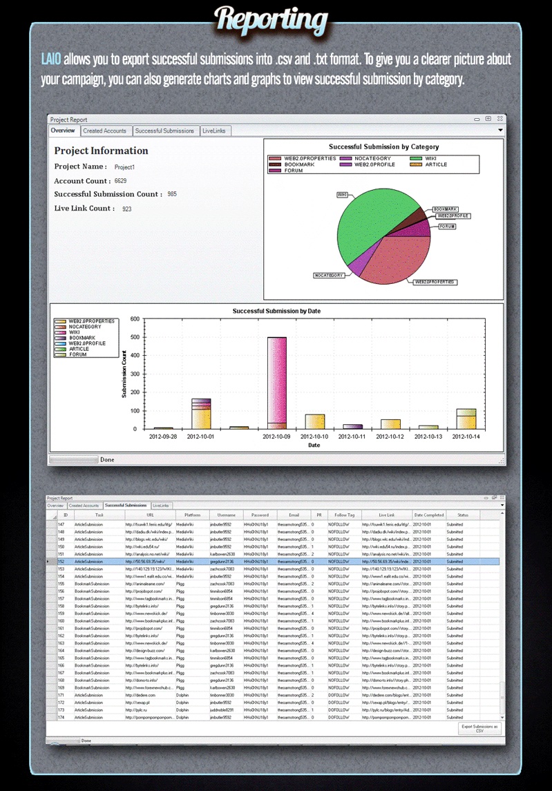This screenshot has height=791, width=552.
Task: Click the Account Count value 6629
Action: [121, 180]
